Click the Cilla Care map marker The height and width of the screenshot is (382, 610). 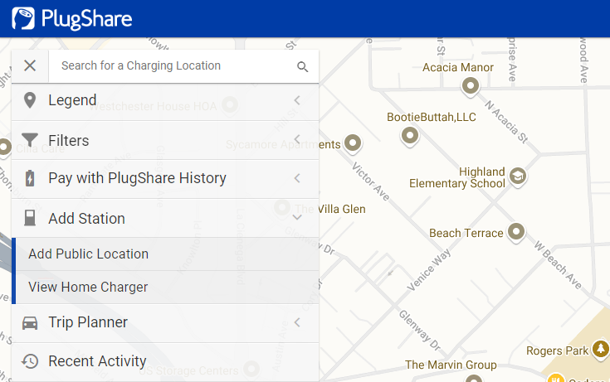click(x=4, y=147)
